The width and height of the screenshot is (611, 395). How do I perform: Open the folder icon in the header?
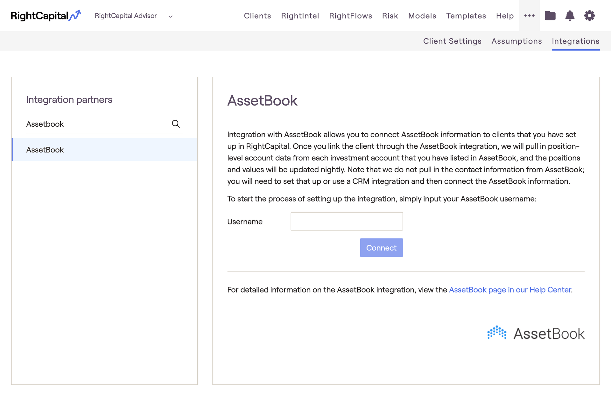(550, 16)
